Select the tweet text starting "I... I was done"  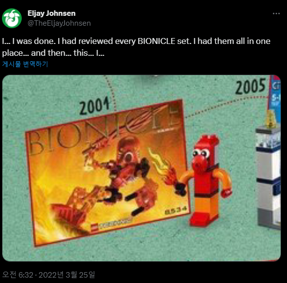[x=136, y=47]
